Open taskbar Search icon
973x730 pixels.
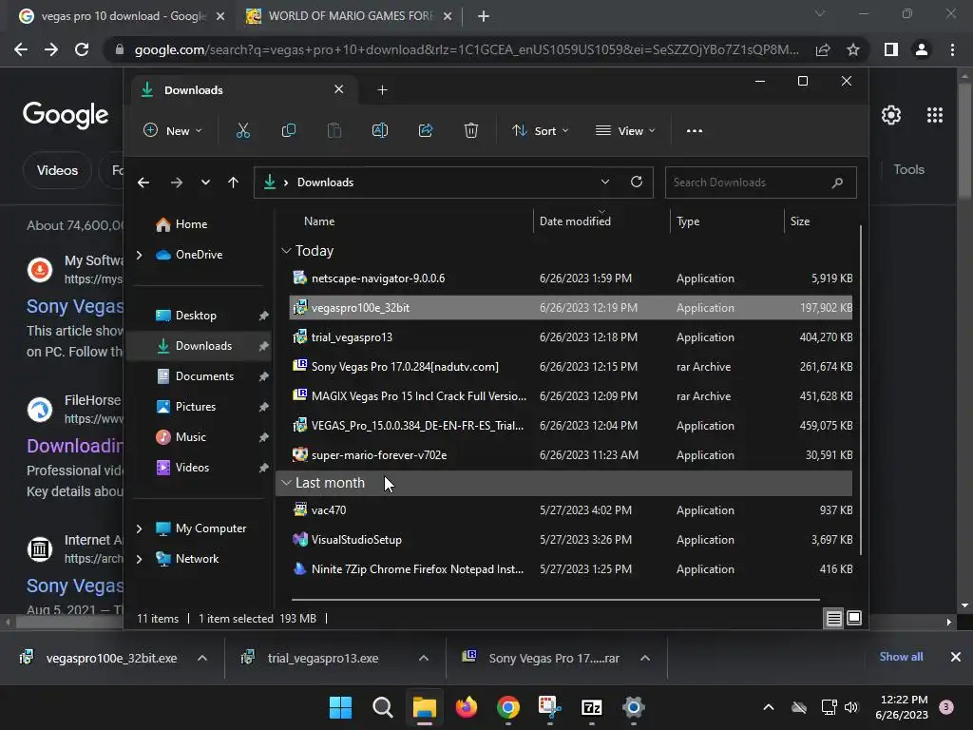pyautogui.click(x=382, y=707)
